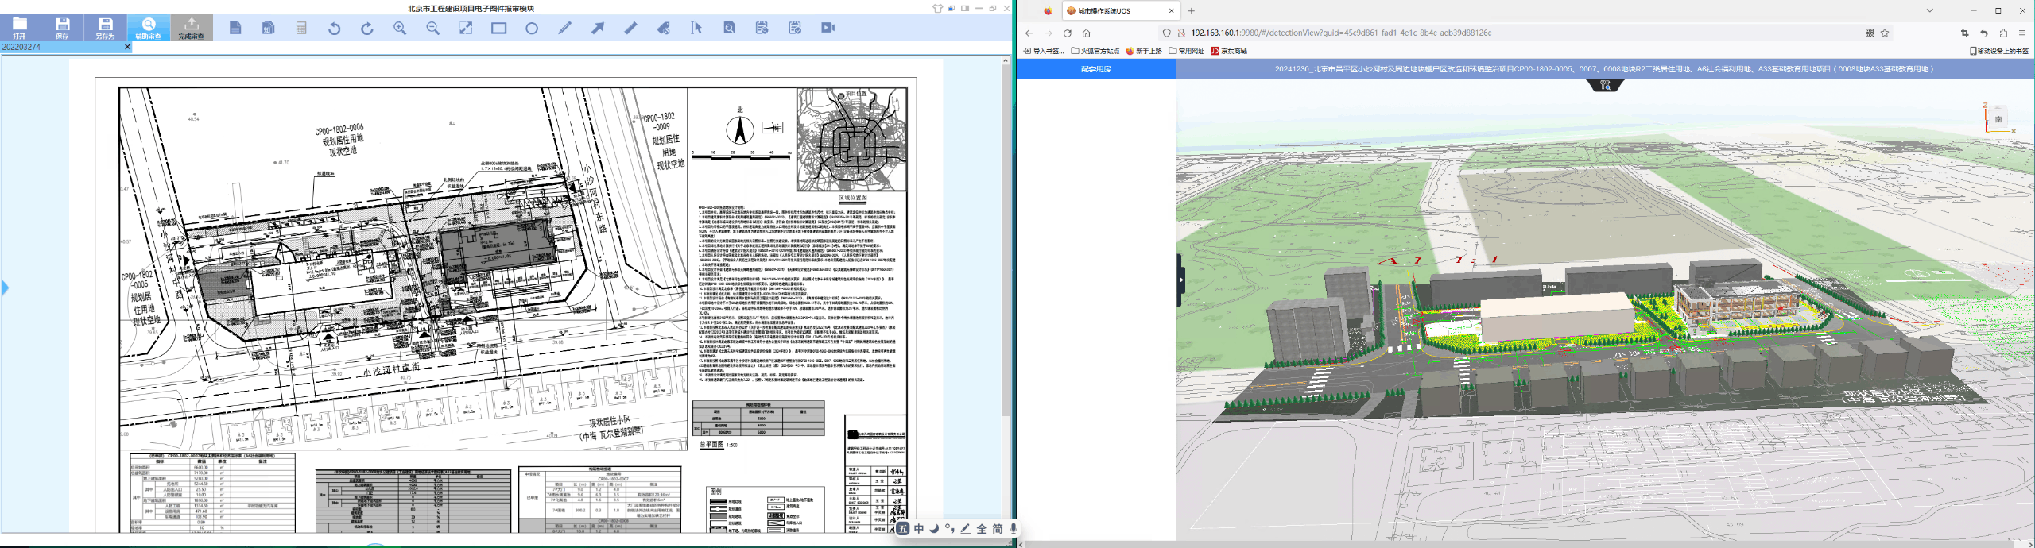Rotate drawing counterclockwise with the undo arrow
This screenshot has height=548, width=2035.
pyautogui.click(x=334, y=28)
